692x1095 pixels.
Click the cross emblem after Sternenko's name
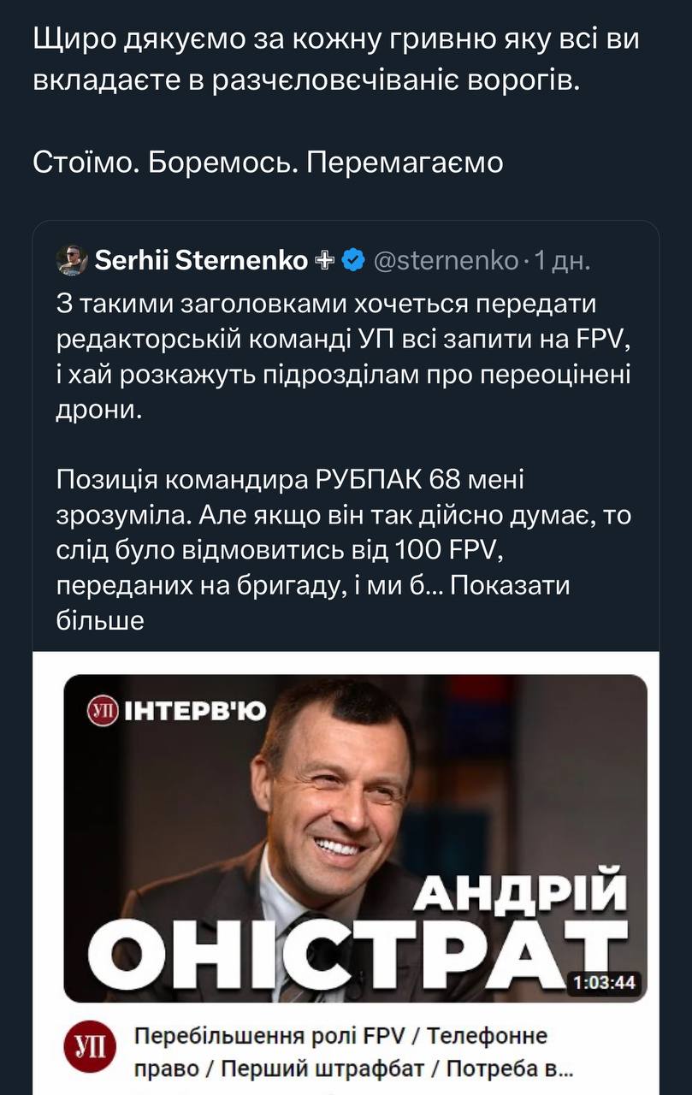tap(325, 260)
